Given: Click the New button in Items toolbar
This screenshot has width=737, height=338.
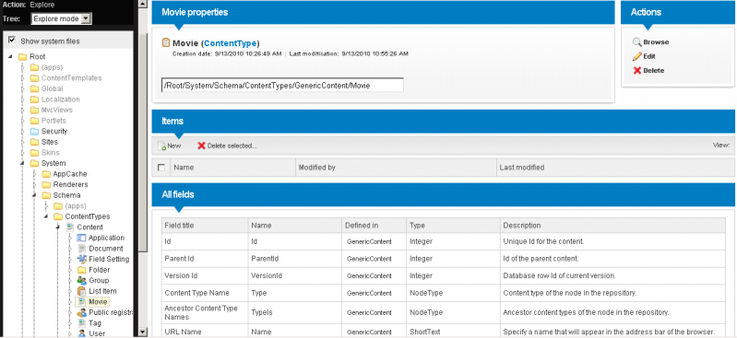Looking at the screenshot, I should [169, 146].
